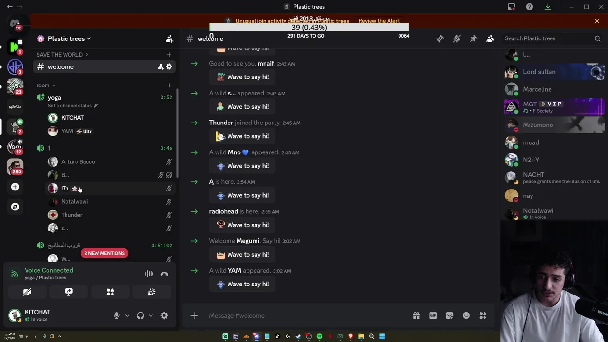
Task: Open the gift Nitro icon
Action: [x=416, y=315]
